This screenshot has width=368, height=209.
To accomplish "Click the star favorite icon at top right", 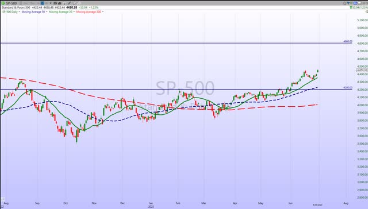I will pyautogui.click(x=344, y=3).
